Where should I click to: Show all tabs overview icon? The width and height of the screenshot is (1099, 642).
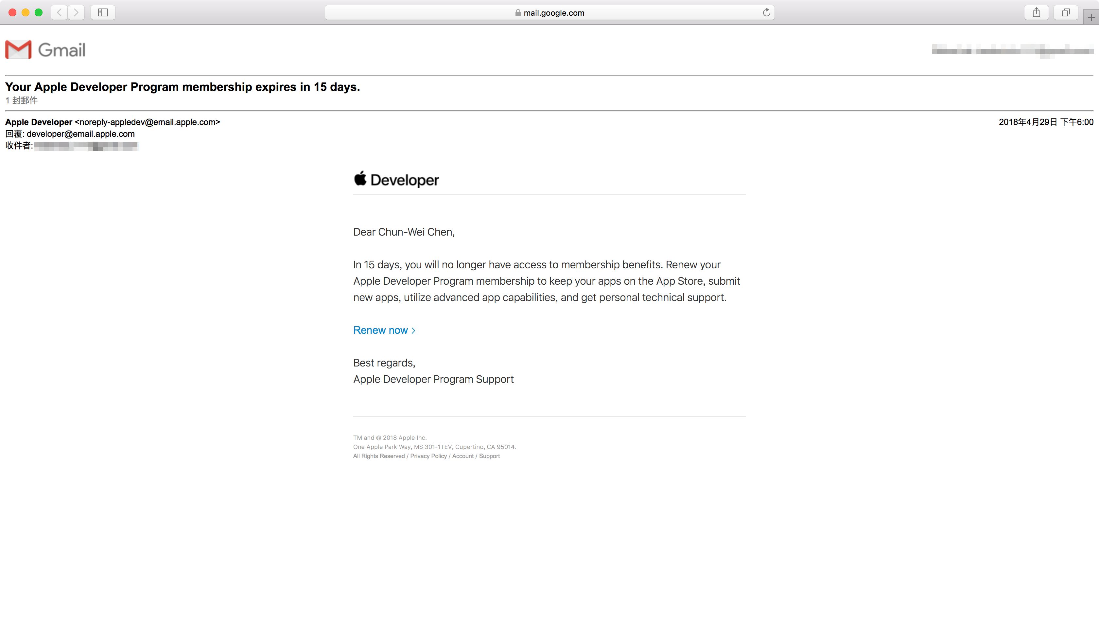pos(1065,12)
